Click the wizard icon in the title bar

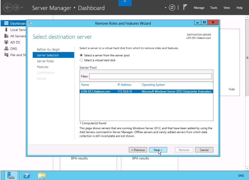(x=30, y=23)
